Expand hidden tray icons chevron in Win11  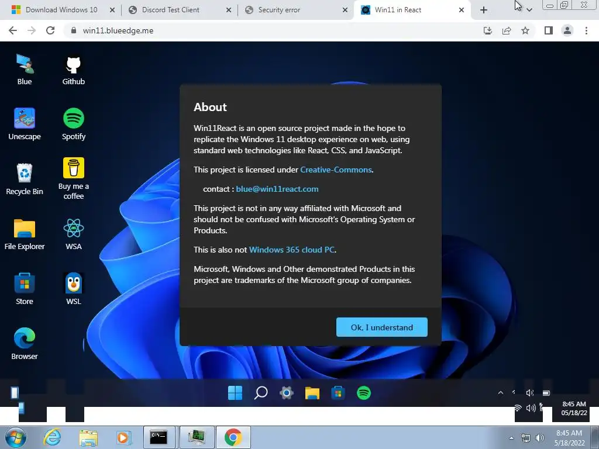(501, 393)
